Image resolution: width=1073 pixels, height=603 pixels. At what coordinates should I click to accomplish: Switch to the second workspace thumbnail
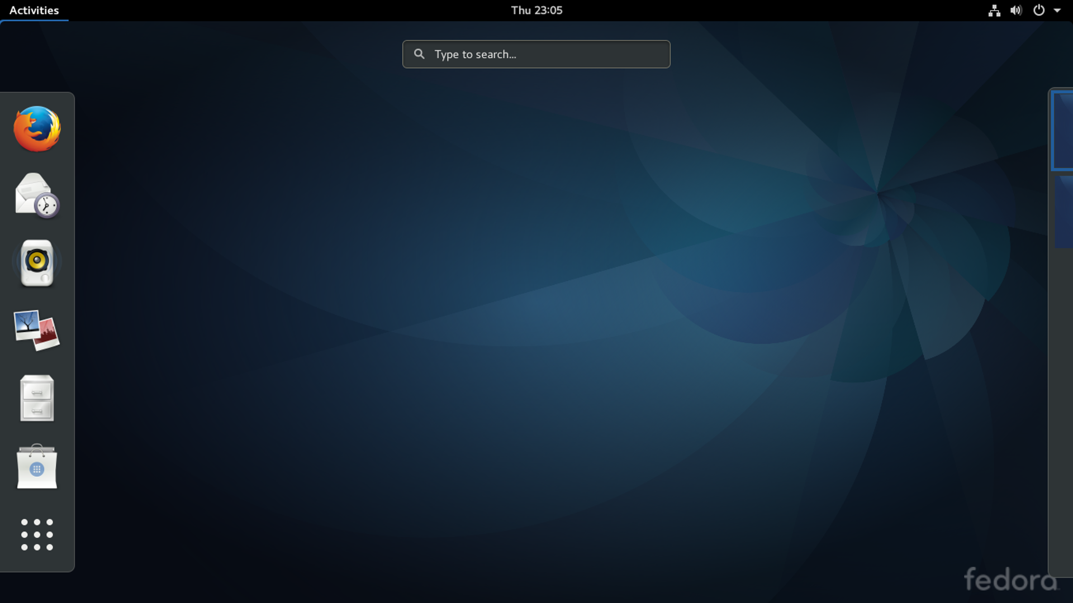(x=1064, y=212)
